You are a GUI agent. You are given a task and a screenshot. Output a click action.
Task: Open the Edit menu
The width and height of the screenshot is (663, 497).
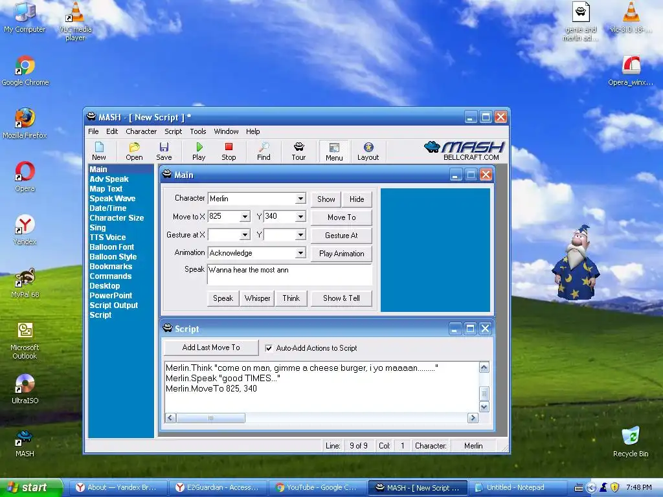[x=112, y=131]
